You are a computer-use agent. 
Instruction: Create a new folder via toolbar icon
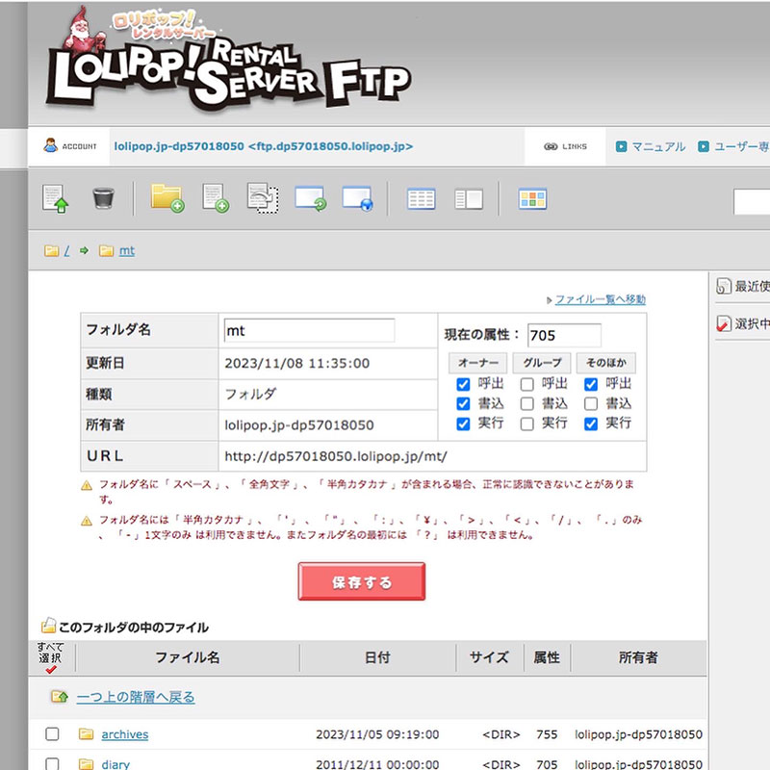click(x=167, y=198)
